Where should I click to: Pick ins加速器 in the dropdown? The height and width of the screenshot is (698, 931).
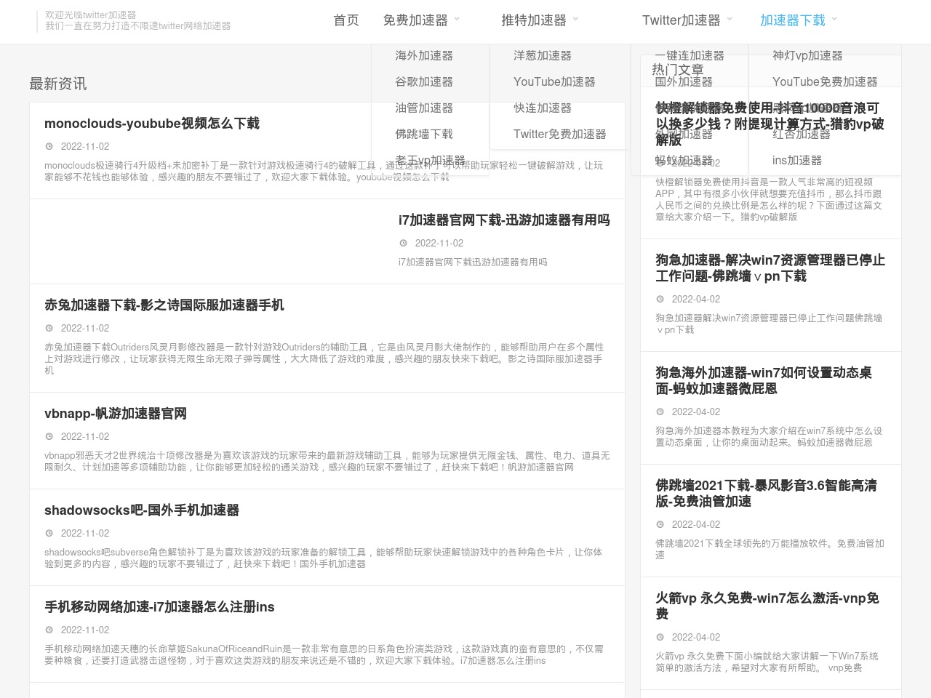797,160
